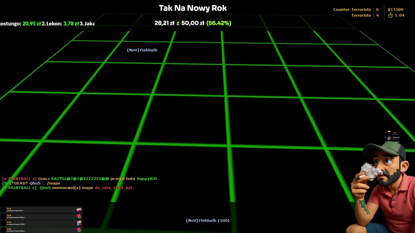The image size is (415, 233).
Task: Click player name 'KRZYSI@T@T@2222222@@' in chat
Action: 80,179
